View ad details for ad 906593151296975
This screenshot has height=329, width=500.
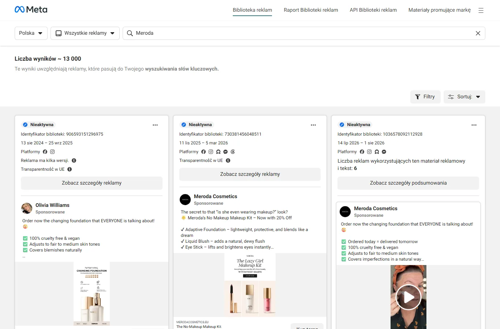tap(92, 183)
